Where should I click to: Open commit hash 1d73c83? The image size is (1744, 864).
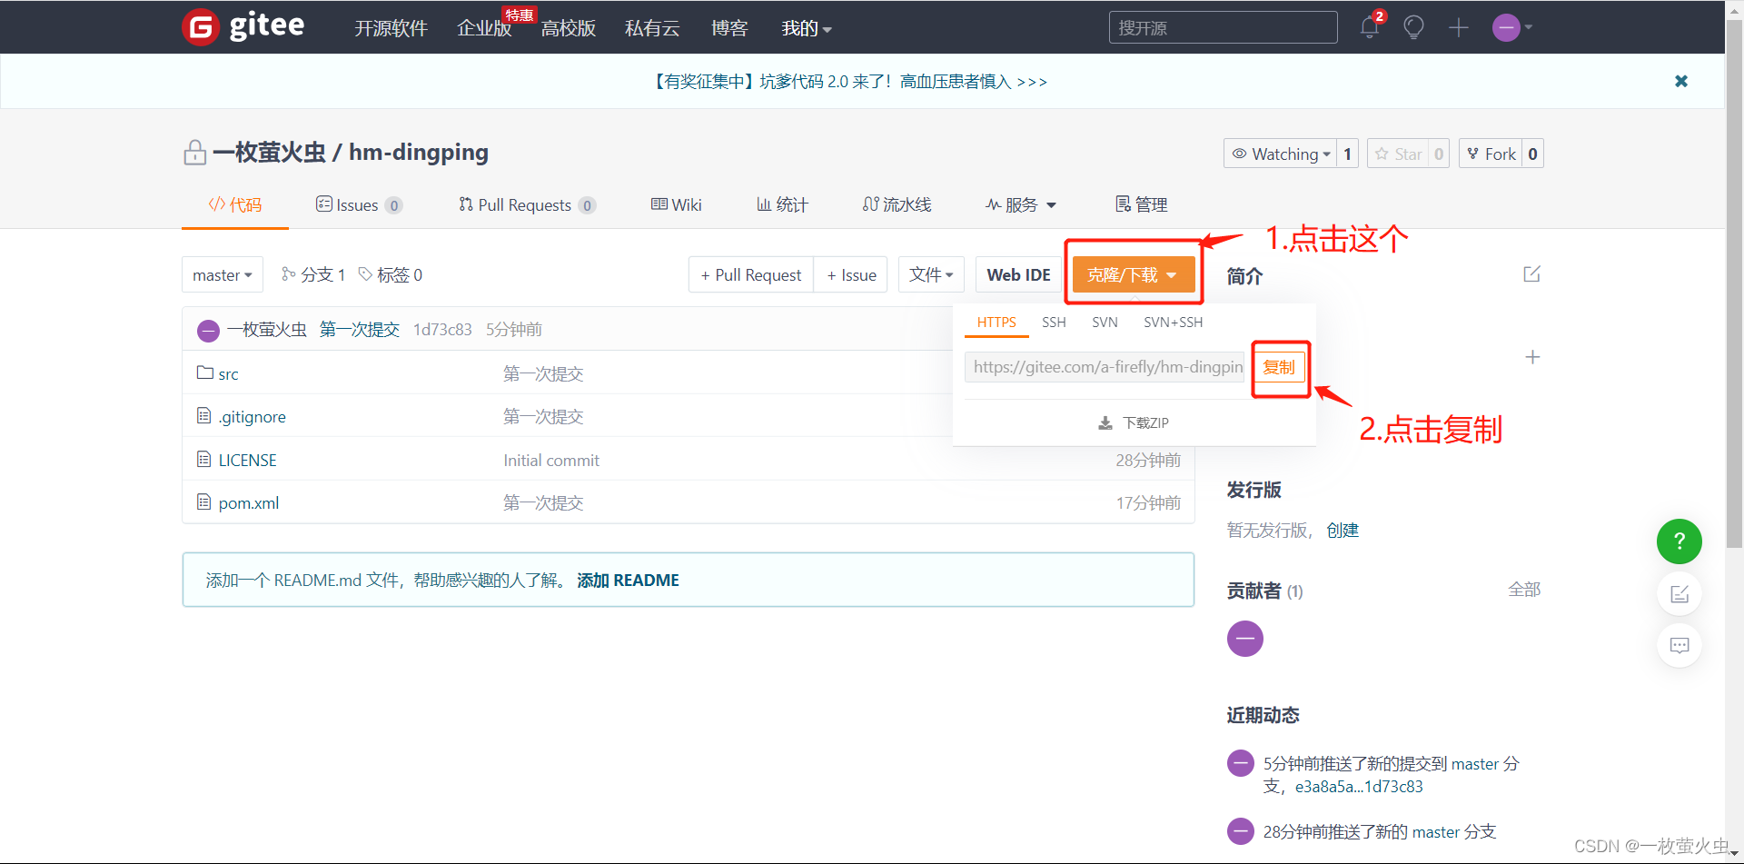(x=442, y=330)
